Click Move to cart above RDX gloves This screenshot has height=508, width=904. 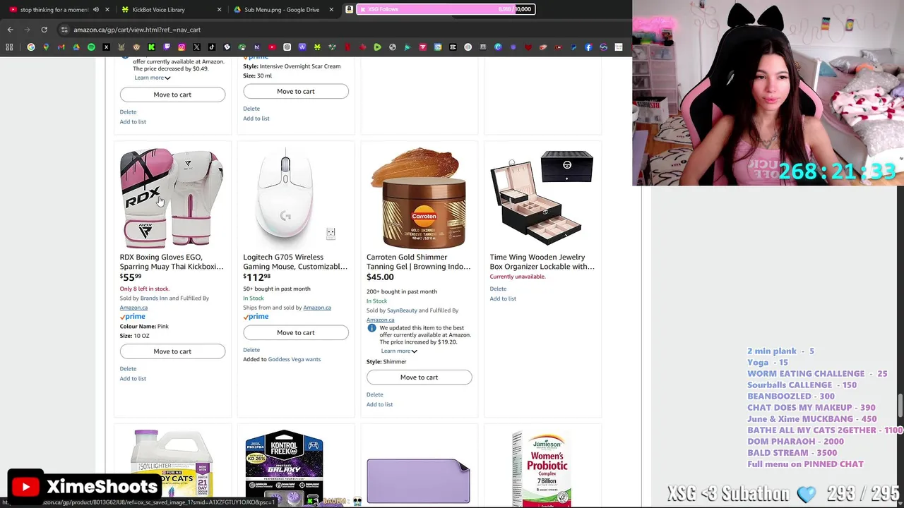click(x=172, y=95)
